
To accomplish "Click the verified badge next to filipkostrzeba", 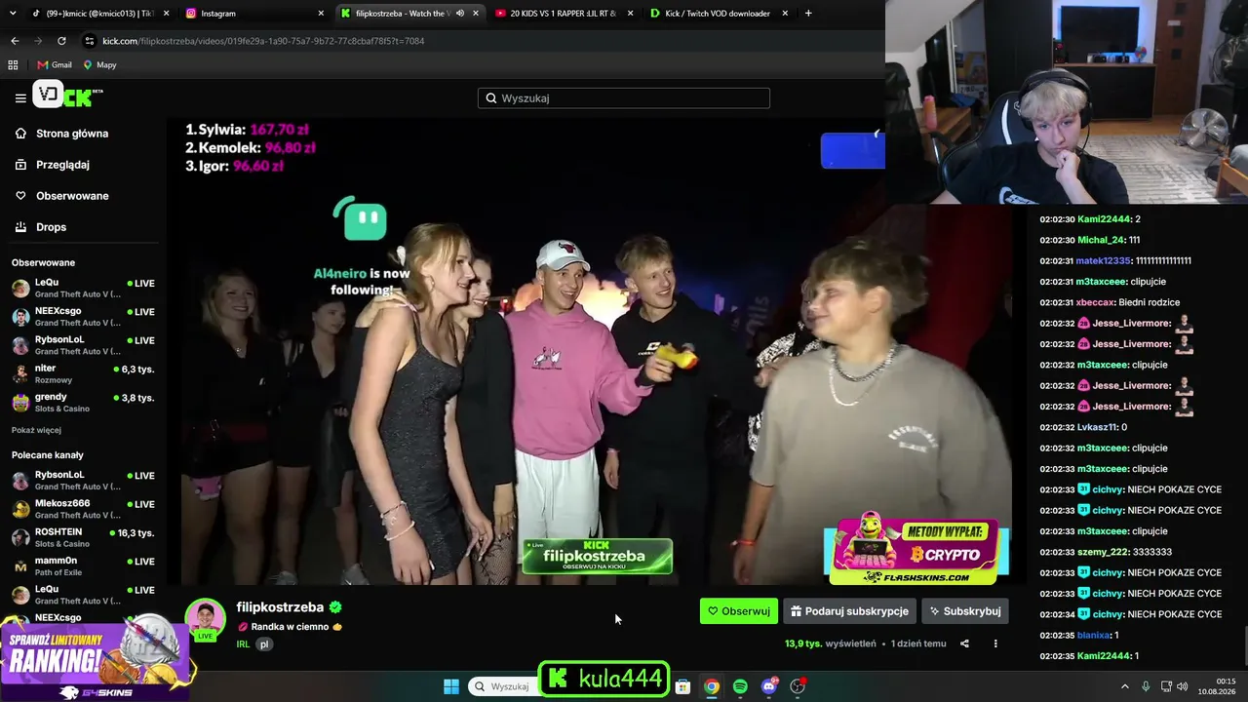I will 335,607.
